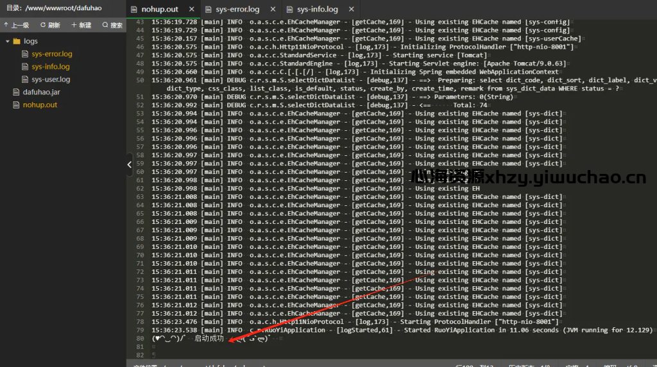
Task: Open sys-user.log in file tree
Action: 51,80
